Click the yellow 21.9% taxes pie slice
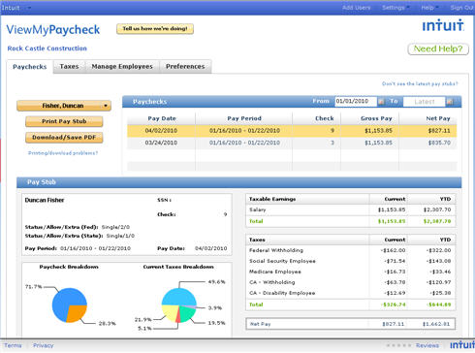Screen dimensions: 475x353 click(x=170, y=312)
